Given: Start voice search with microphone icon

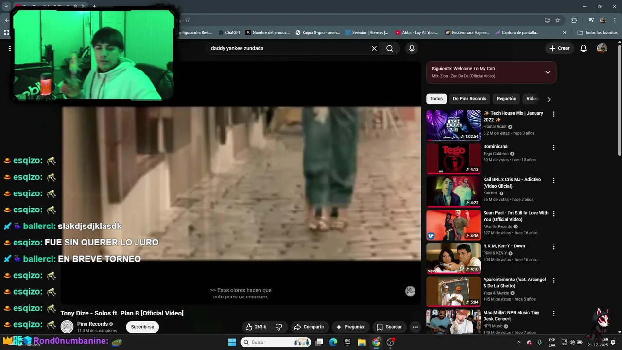Looking at the screenshot, I should [x=412, y=48].
